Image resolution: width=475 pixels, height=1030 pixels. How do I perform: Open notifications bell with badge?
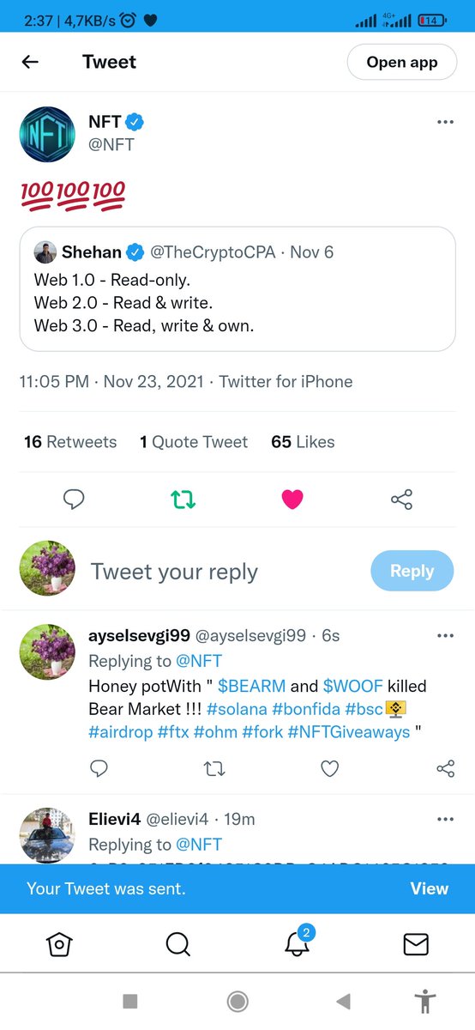[x=297, y=942]
